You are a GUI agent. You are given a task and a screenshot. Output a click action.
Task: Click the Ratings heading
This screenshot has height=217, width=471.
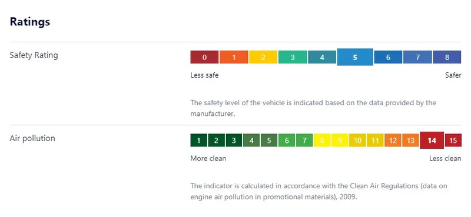point(30,22)
